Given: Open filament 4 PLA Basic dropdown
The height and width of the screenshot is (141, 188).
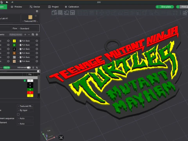Looking at the screenshot, I should tap(26, 45).
